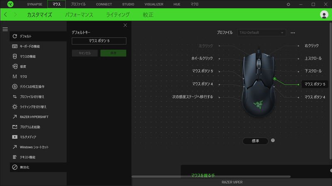Select the ホイールクリック assignment

pyautogui.click(x=202, y=58)
